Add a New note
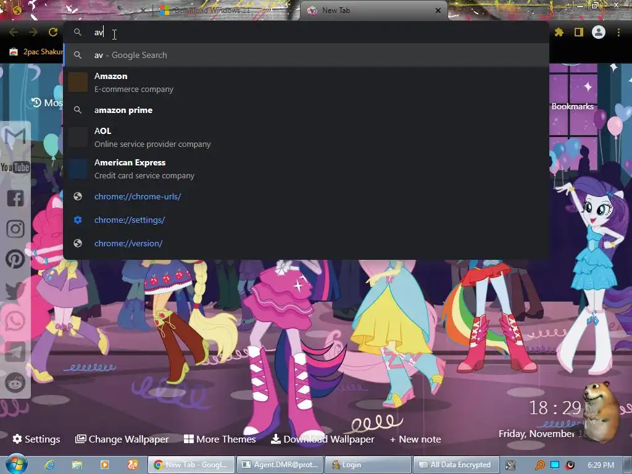Viewport: 632px width, 474px height. pyautogui.click(x=415, y=439)
